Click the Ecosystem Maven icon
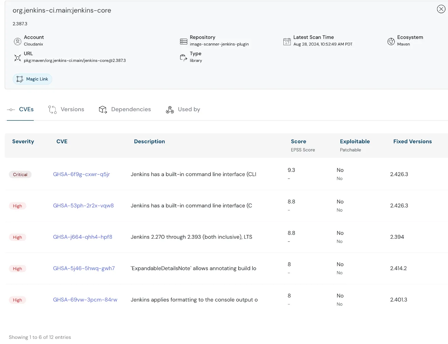 click(x=391, y=41)
